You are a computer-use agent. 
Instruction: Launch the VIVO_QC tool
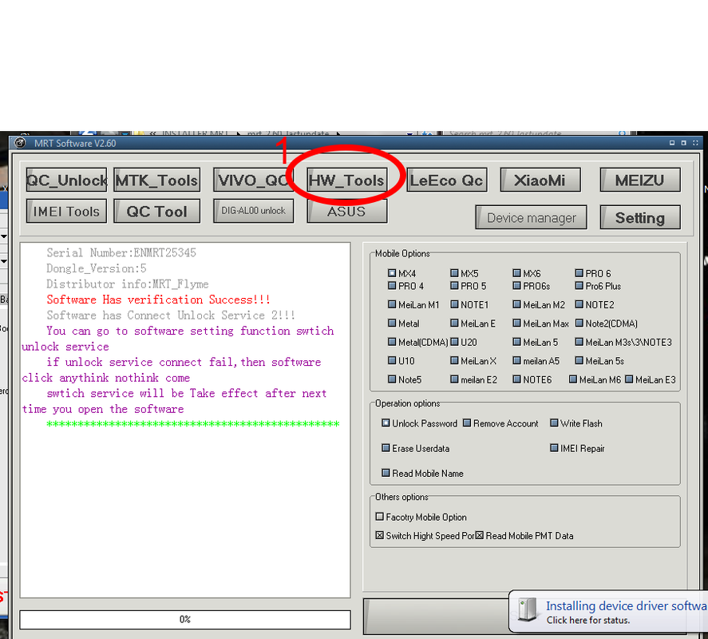[x=253, y=181]
